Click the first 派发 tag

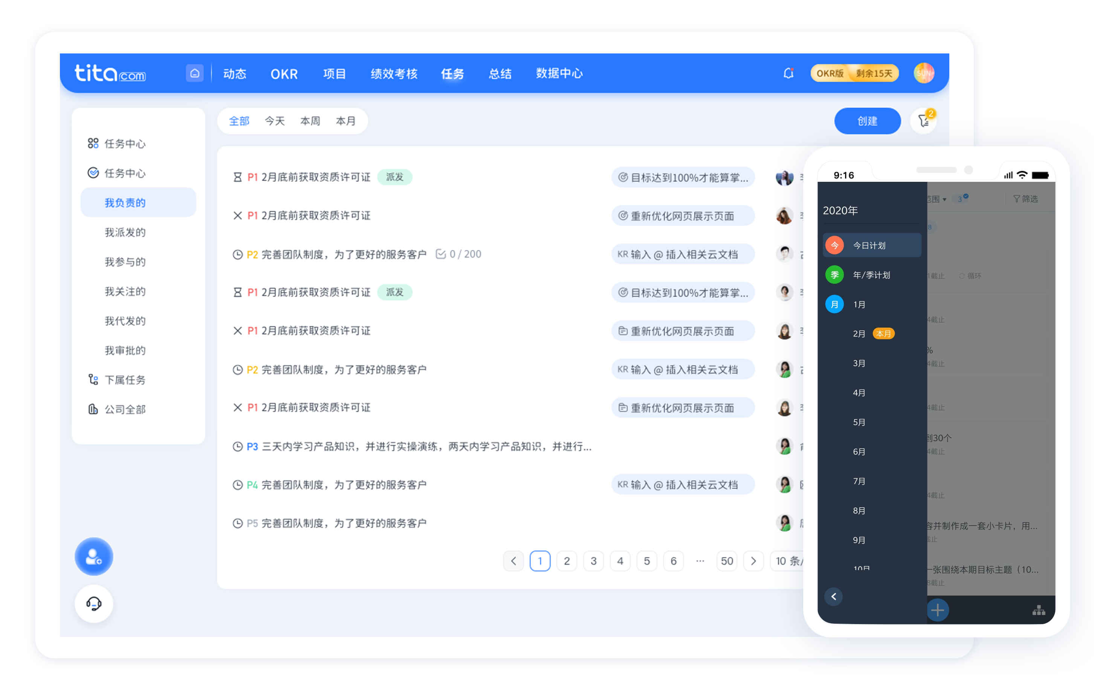[x=394, y=177]
